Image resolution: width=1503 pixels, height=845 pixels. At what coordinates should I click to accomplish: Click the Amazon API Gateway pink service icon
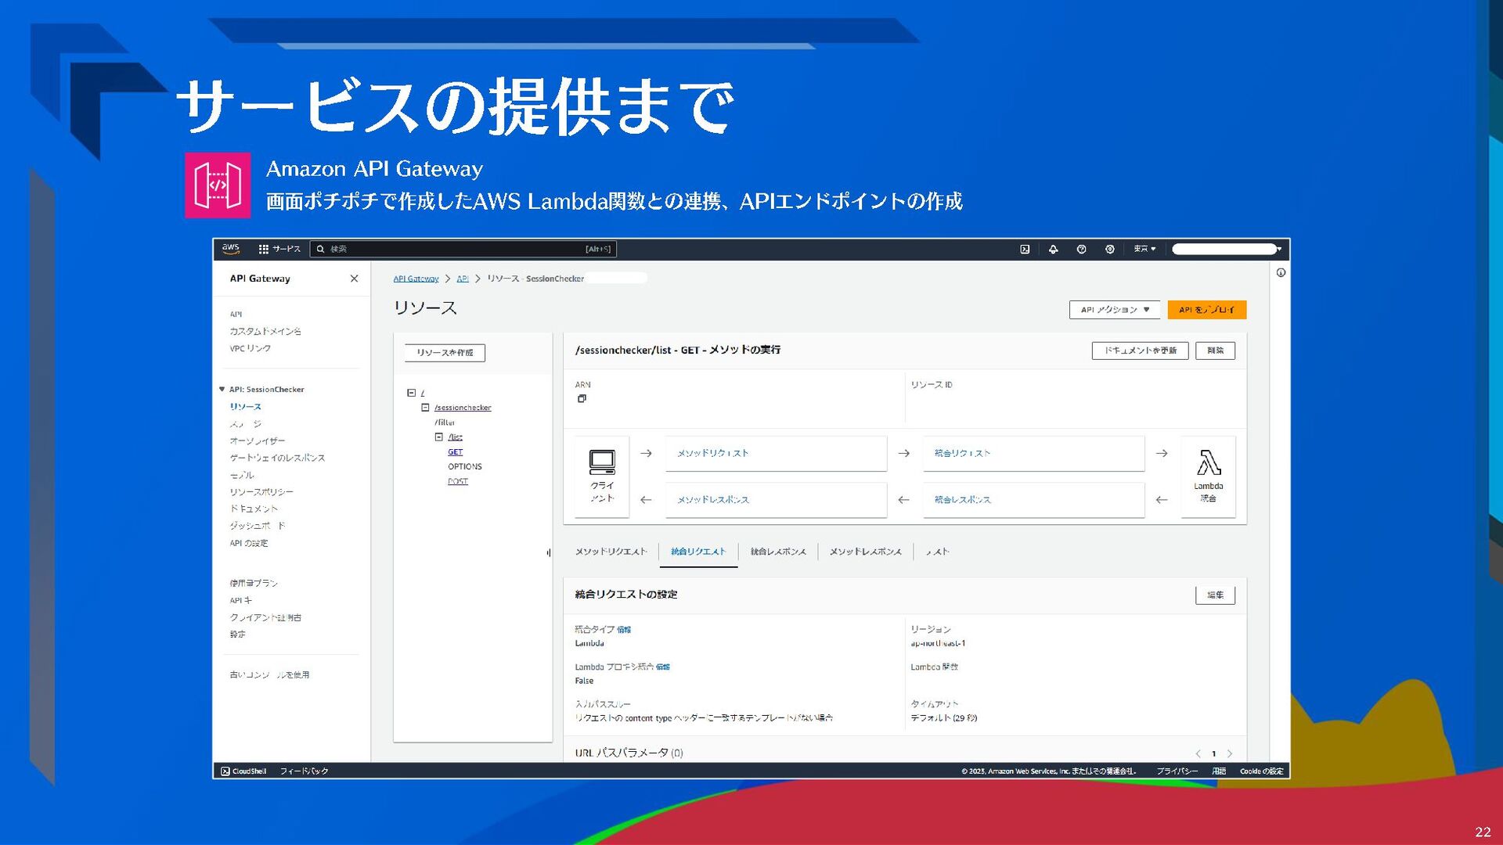pyautogui.click(x=218, y=185)
